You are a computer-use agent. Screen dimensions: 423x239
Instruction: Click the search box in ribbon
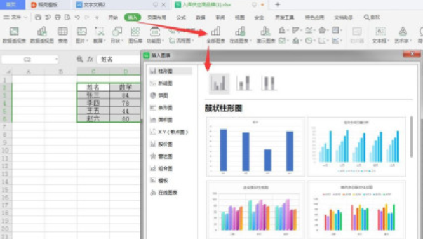tap(372, 17)
